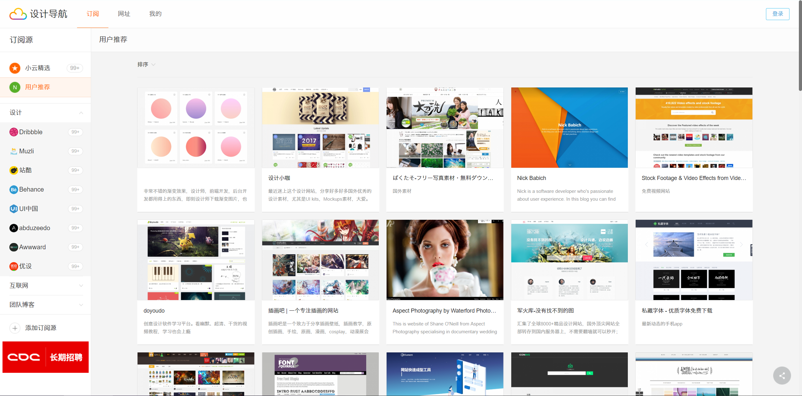
Task: Click the CDC 长期招聘 banner
Action: 45,357
